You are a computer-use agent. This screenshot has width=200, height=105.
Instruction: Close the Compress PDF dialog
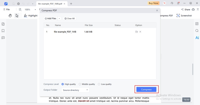157,11
